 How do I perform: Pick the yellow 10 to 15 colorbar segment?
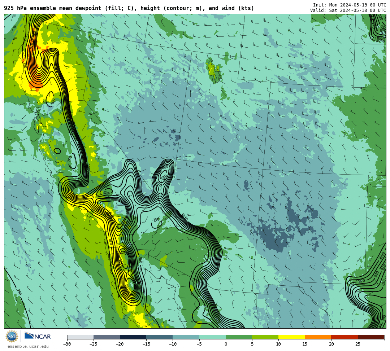[x=291, y=337]
